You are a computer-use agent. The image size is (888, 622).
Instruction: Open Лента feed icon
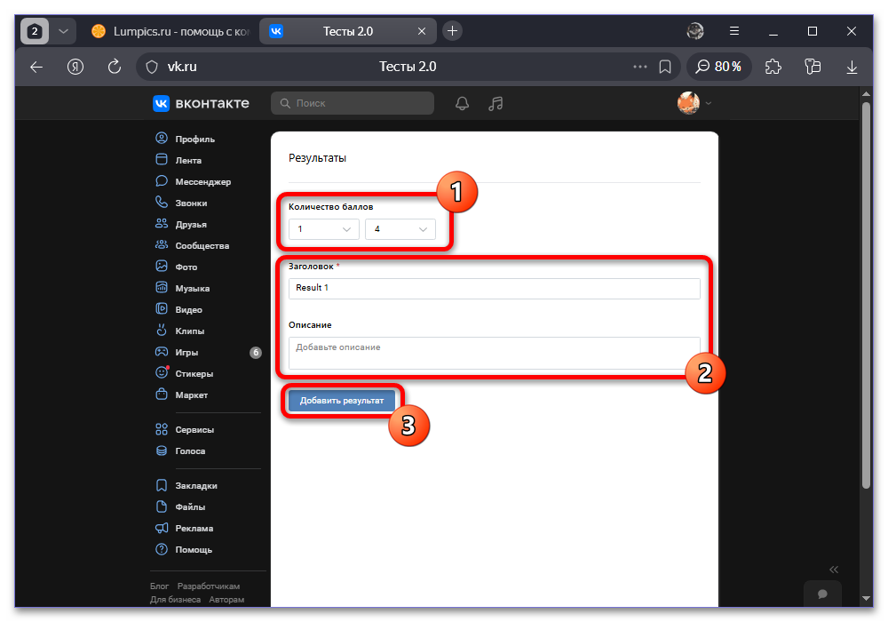click(x=162, y=160)
